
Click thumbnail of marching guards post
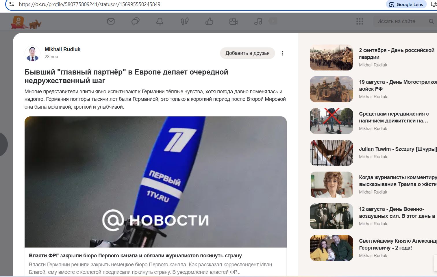tap(332, 57)
